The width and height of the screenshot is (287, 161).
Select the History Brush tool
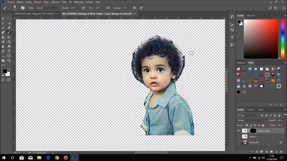click(9, 37)
